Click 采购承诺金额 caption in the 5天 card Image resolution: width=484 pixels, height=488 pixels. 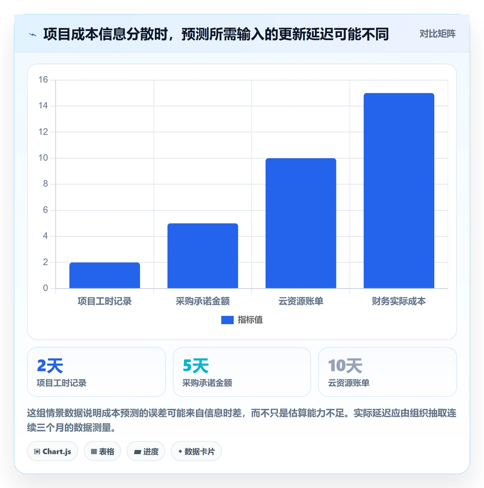[207, 383]
